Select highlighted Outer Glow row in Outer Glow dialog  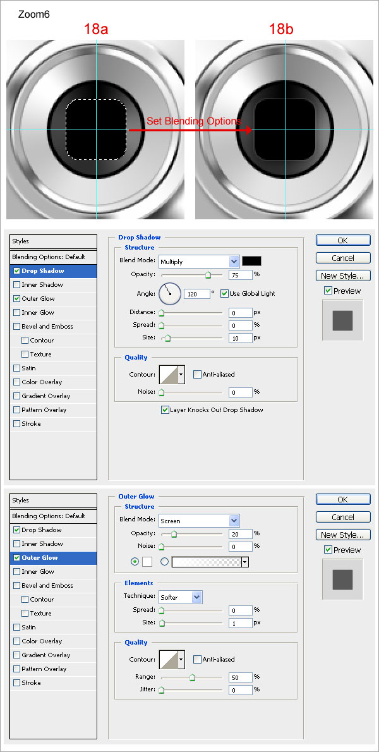pyautogui.click(x=53, y=558)
